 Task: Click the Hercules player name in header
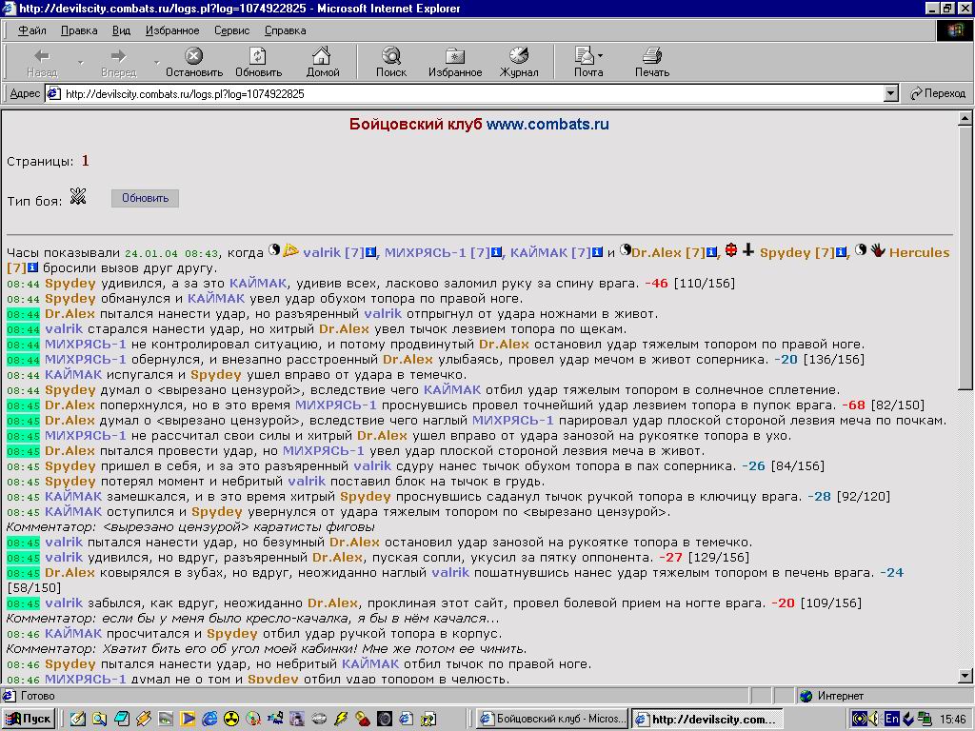[x=919, y=252]
